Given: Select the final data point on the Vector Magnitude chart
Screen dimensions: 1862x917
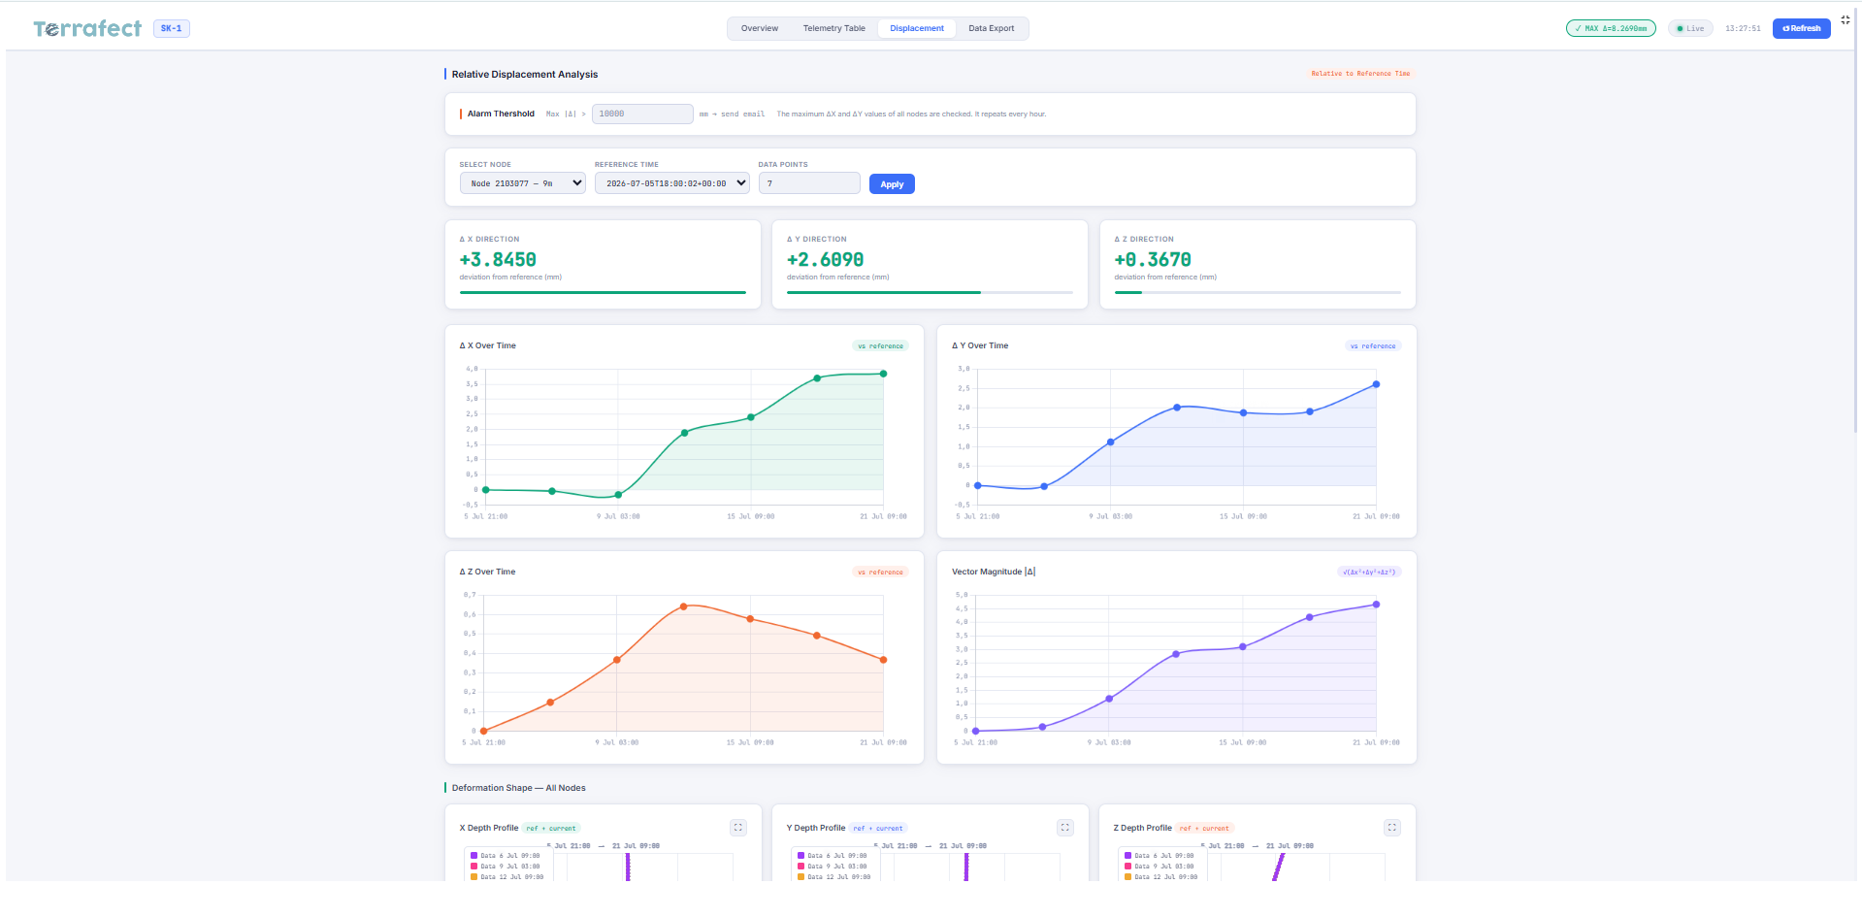Looking at the screenshot, I should click(1376, 605).
